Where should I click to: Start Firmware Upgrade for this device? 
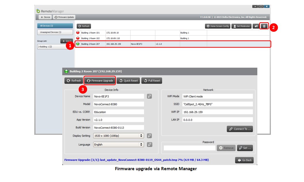(x=100, y=81)
